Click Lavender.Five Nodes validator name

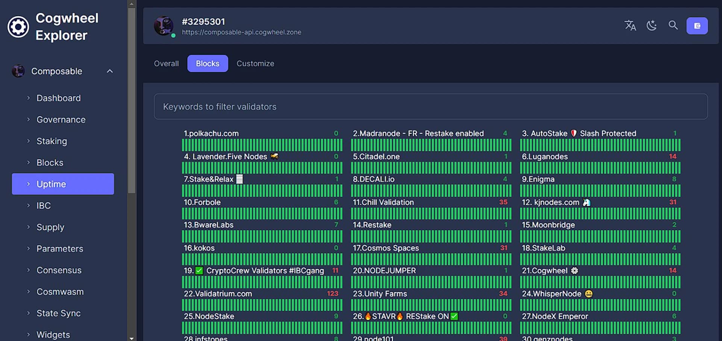[x=225, y=156]
